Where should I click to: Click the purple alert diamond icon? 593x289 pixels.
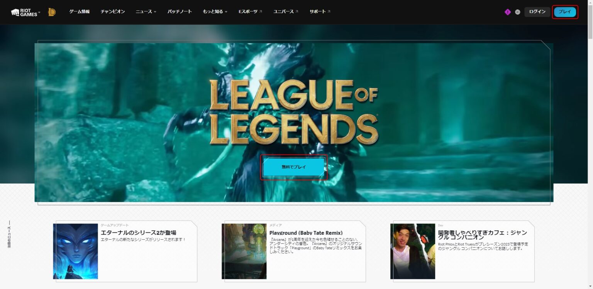507,12
